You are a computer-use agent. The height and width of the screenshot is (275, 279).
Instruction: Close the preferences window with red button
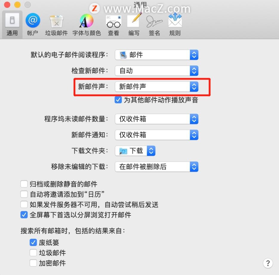pyautogui.click(x=7, y=4)
